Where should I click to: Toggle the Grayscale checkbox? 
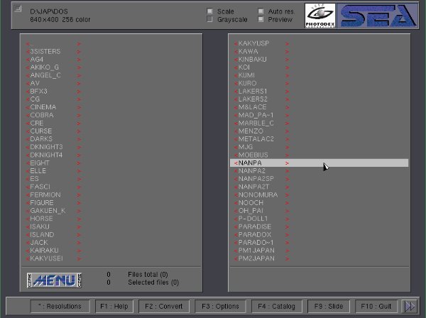click(209, 20)
